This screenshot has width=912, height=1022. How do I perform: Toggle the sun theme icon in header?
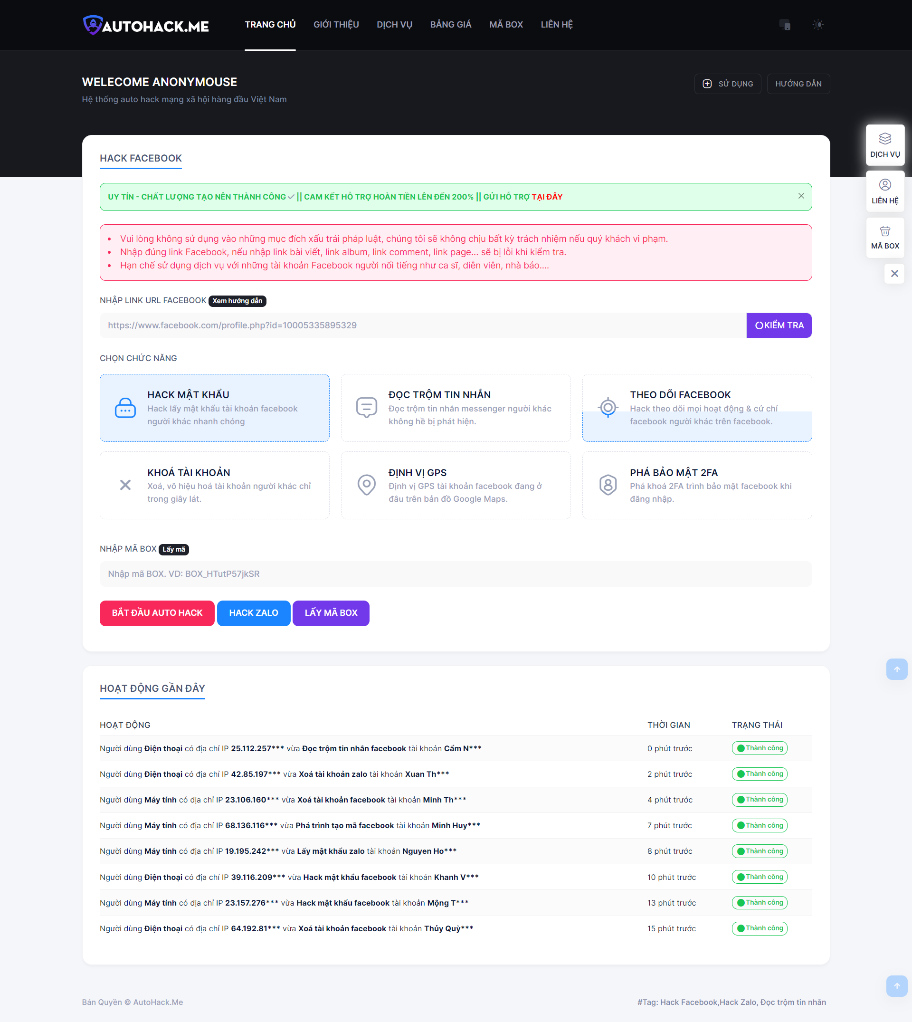point(818,25)
